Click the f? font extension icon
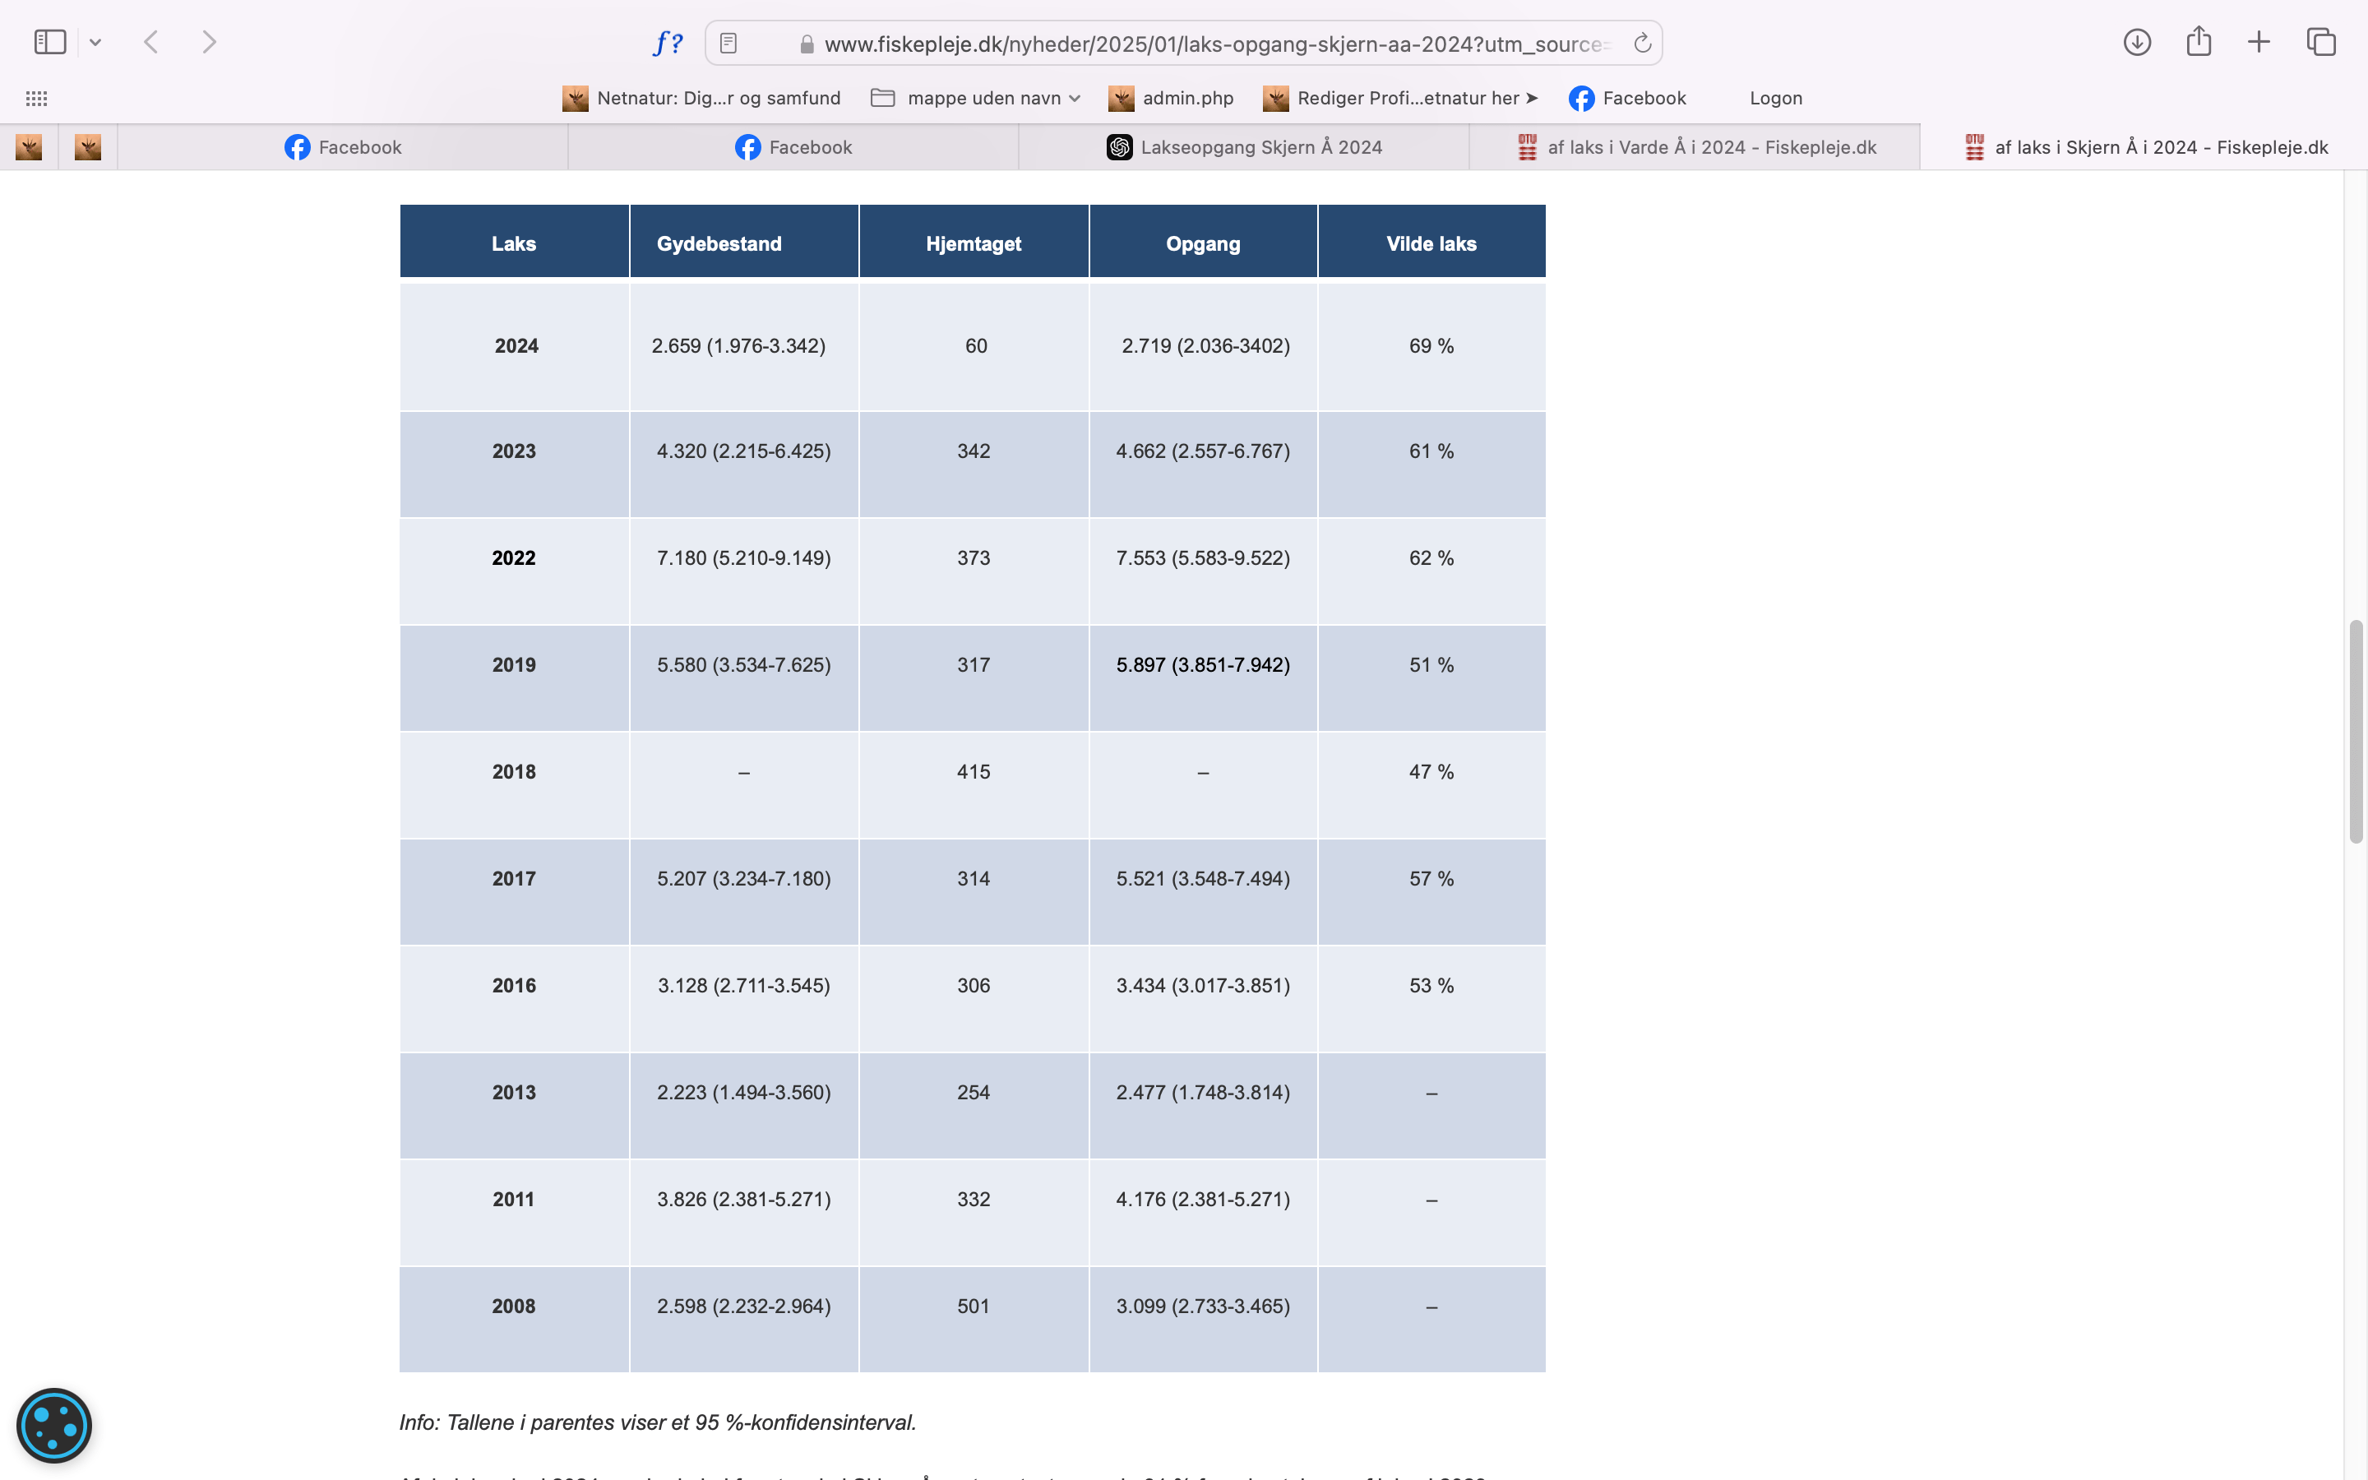2368x1480 pixels. pyautogui.click(x=668, y=43)
